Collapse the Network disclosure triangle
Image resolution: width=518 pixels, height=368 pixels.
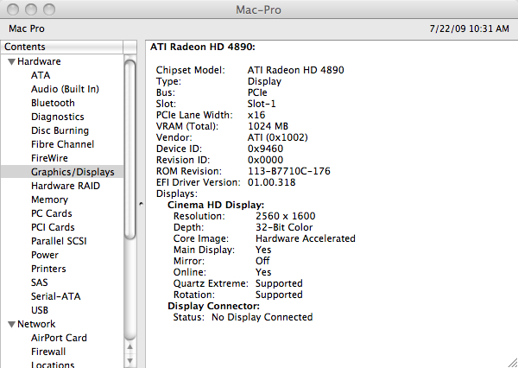point(12,324)
